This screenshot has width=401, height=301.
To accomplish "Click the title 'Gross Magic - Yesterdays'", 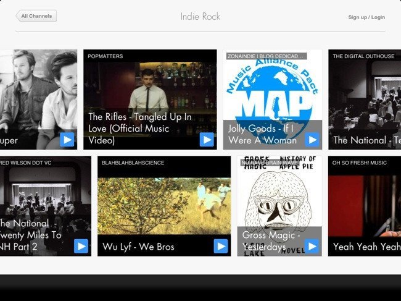I will click(x=271, y=241).
